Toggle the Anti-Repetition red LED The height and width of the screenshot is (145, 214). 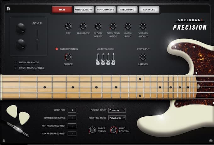coord(57,49)
